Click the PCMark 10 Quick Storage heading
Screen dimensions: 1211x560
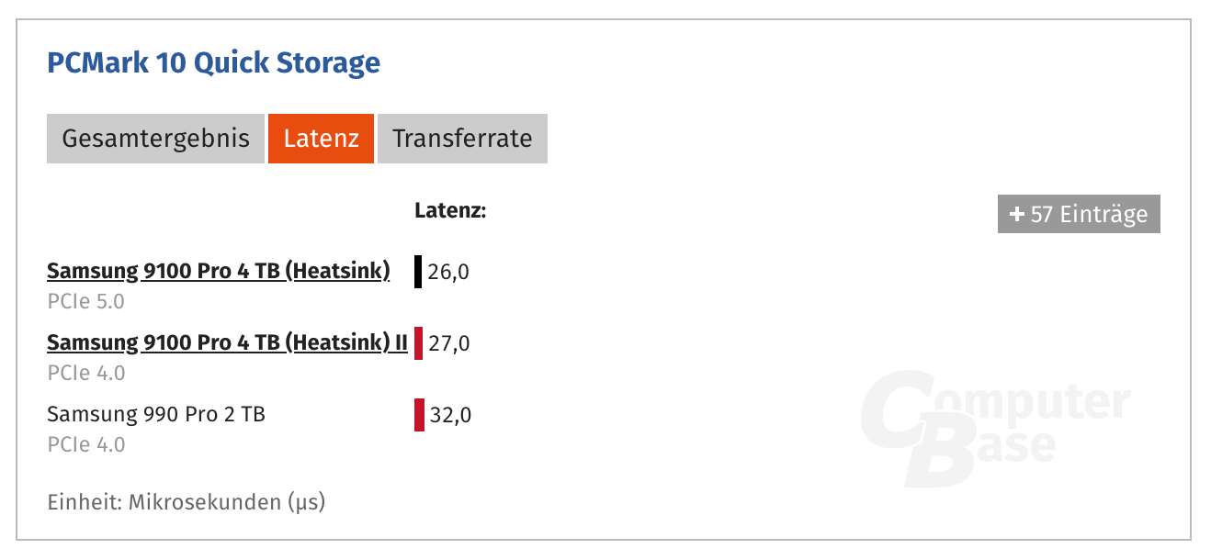tap(213, 62)
